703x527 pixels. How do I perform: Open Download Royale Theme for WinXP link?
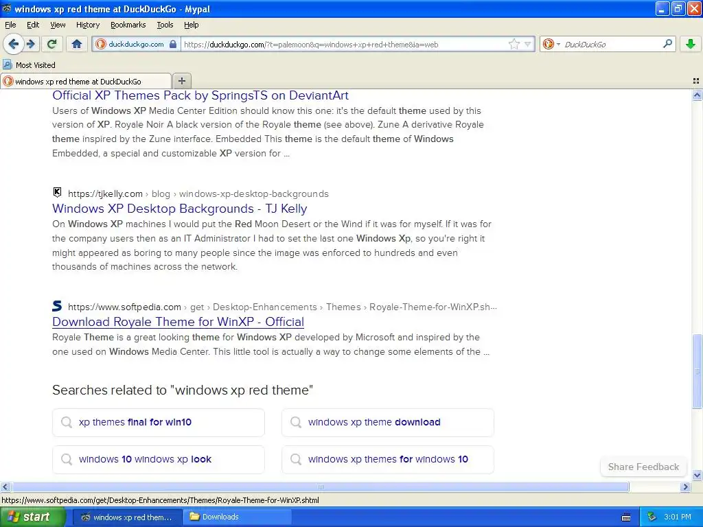point(178,322)
